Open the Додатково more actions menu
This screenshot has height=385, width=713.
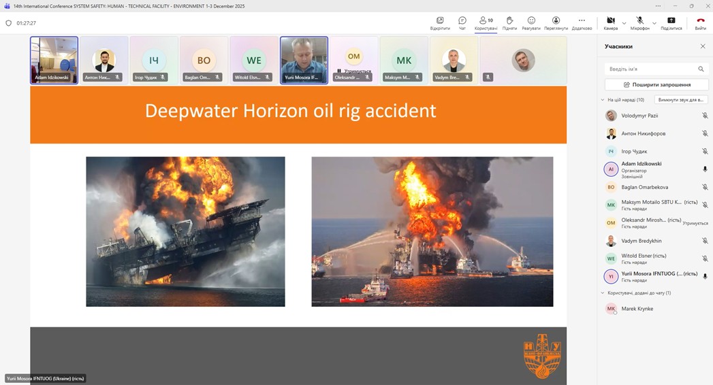(x=582, y=23)
